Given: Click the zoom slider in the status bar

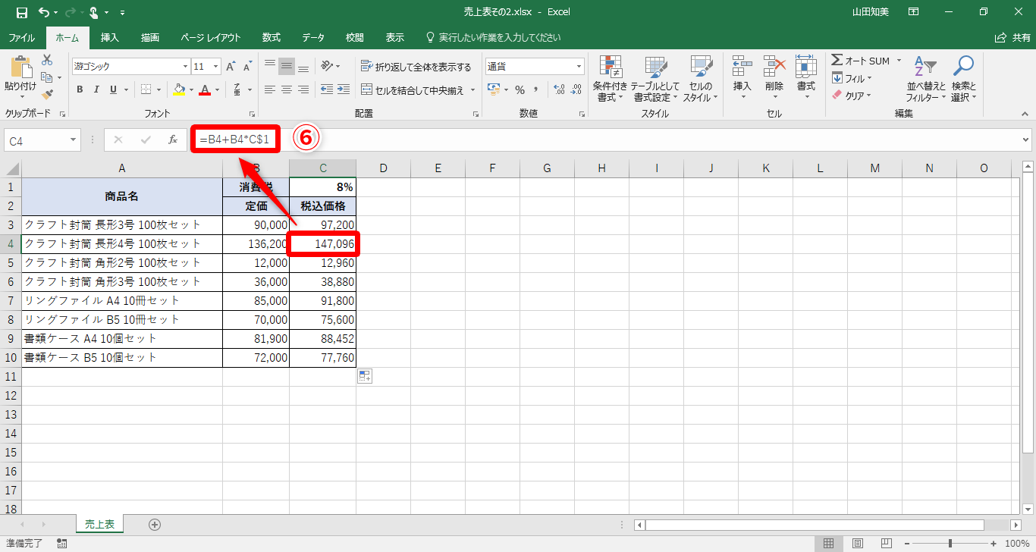Looking at the screenshot, I should pos(950,544).
